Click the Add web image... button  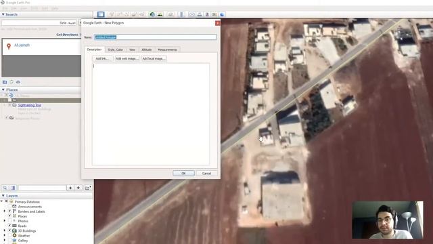pyautogui.click(x=127, y=58)
